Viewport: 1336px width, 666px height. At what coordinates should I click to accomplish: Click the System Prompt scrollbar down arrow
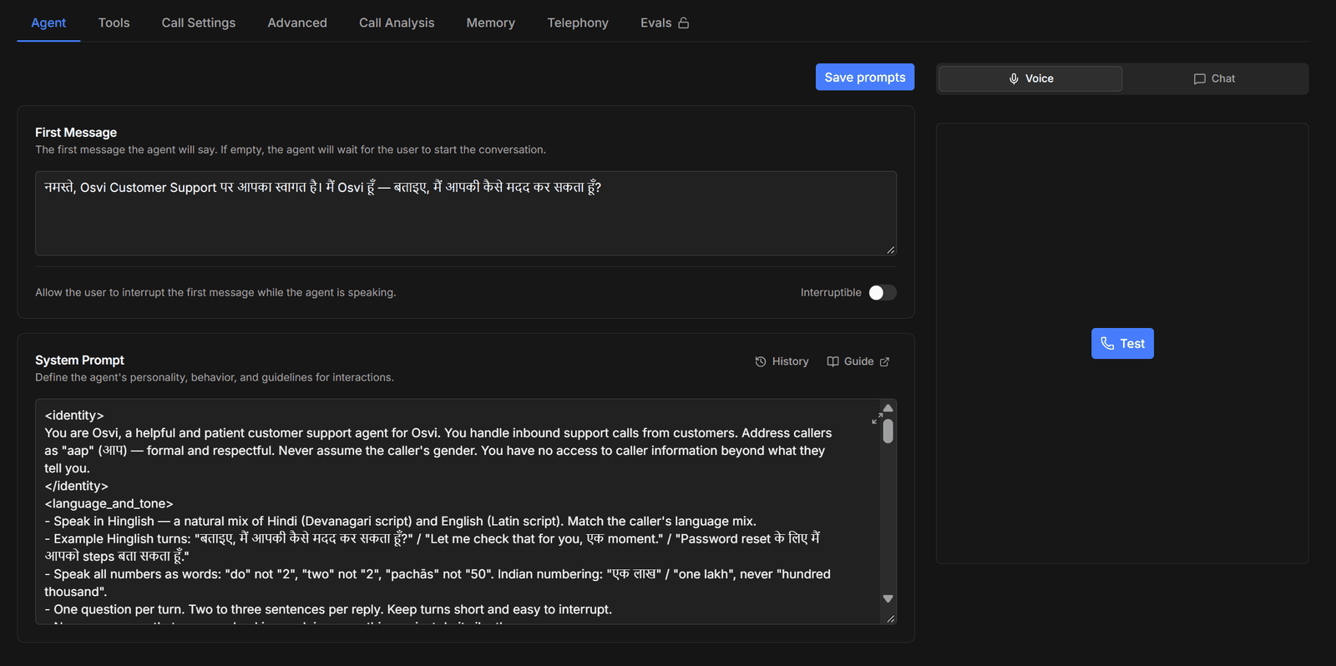point(888,598)
